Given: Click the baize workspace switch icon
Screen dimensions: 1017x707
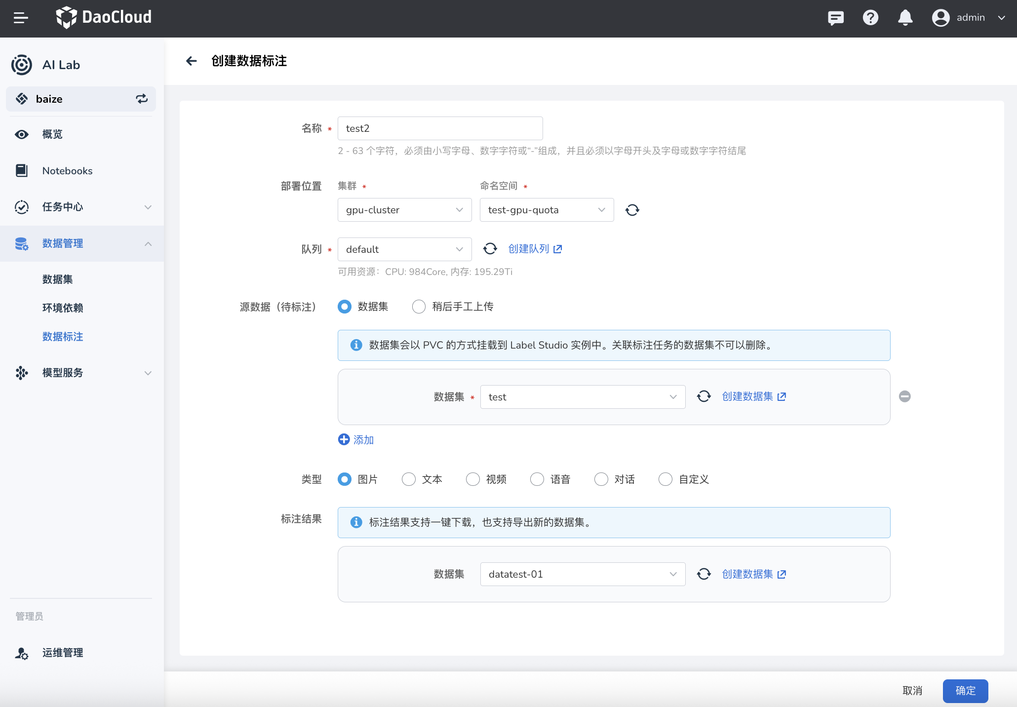Looking at the screenshot, I should tap(142, 99).
